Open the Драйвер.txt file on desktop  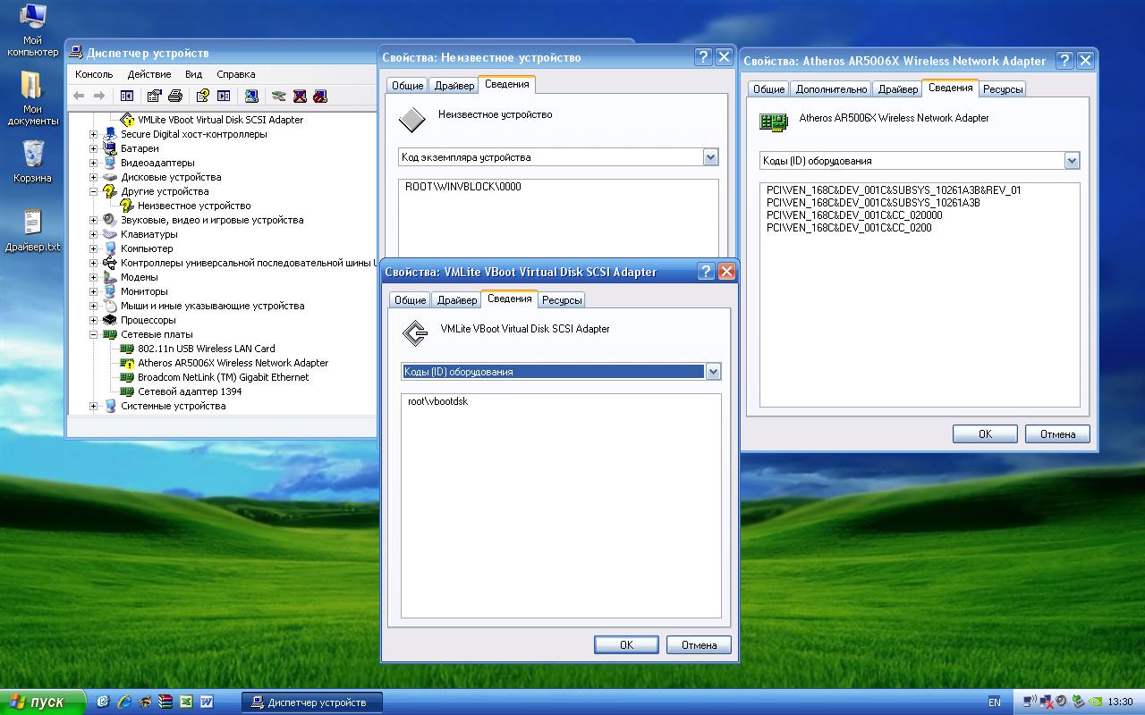(x=32, y=231)
